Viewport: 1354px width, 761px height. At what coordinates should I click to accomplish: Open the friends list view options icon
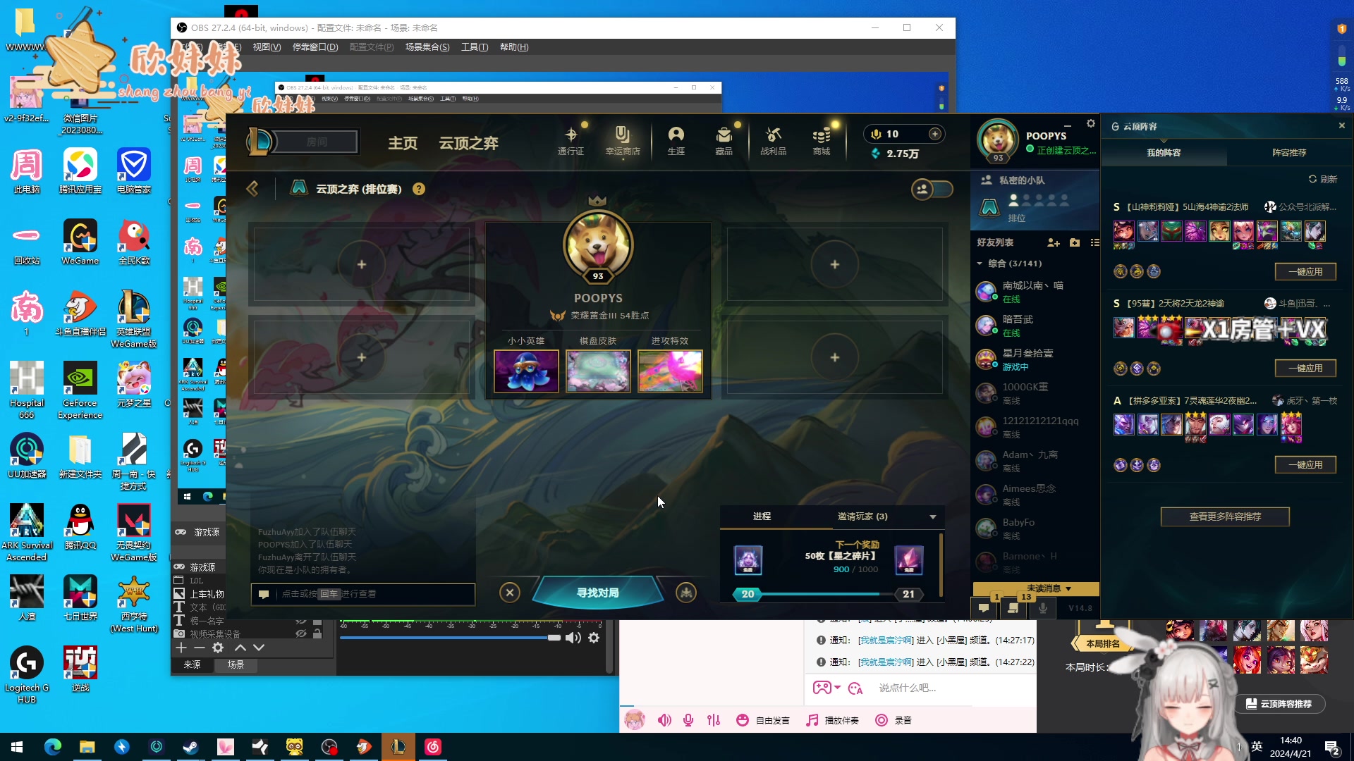pyautogui.click(x=1094, y=242)
